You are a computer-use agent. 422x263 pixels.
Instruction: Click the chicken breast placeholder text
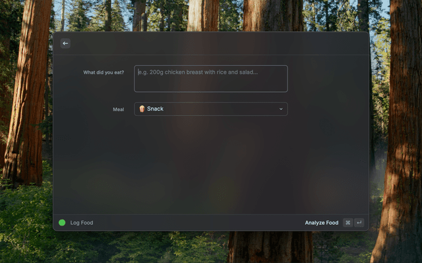[x=198, y=72]
